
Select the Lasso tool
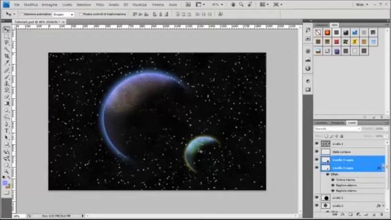[x=7, y=43]
